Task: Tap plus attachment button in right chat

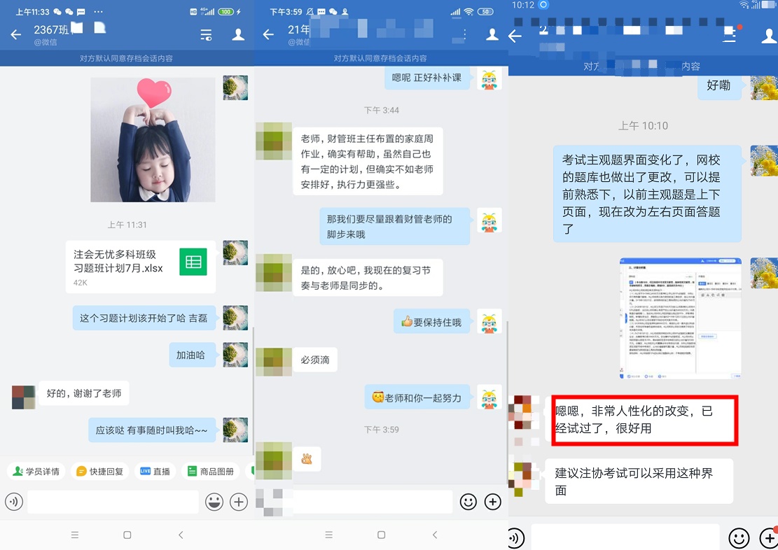Action: click(x=769, y=538)
